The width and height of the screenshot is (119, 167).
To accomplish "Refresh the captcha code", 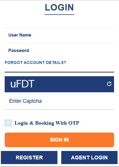I will coord(109,84).
